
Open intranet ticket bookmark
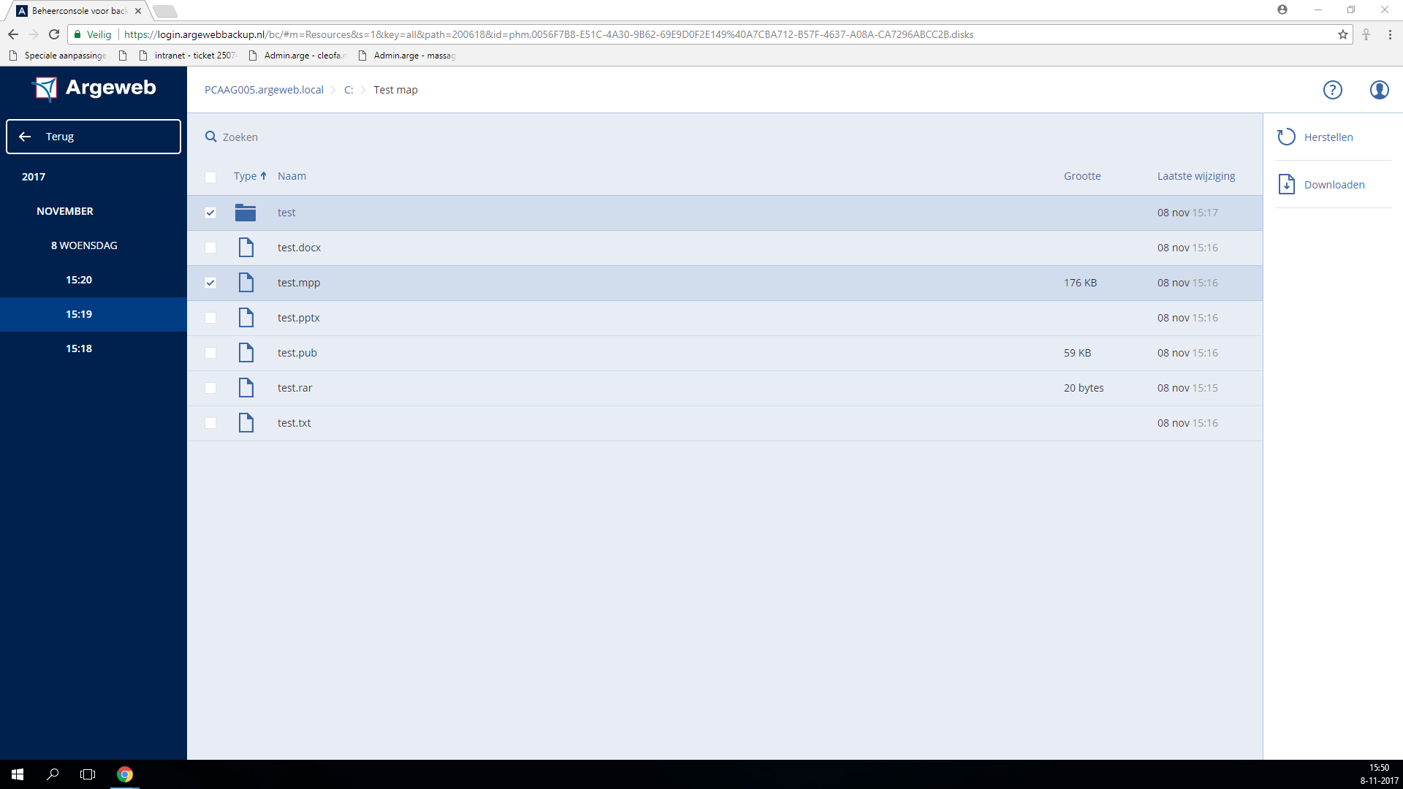point(188,56)
